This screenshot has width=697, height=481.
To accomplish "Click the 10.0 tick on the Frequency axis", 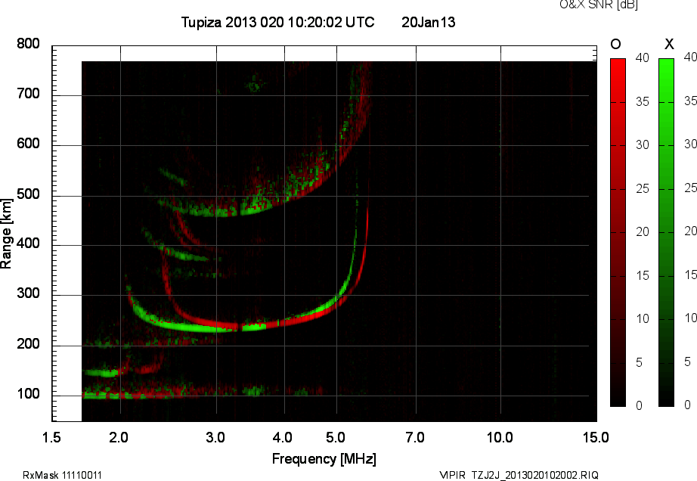I will 500,437.
